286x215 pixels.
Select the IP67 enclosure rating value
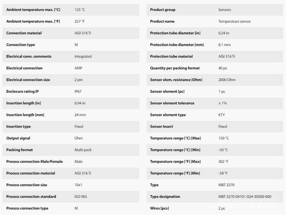point(78,91)
